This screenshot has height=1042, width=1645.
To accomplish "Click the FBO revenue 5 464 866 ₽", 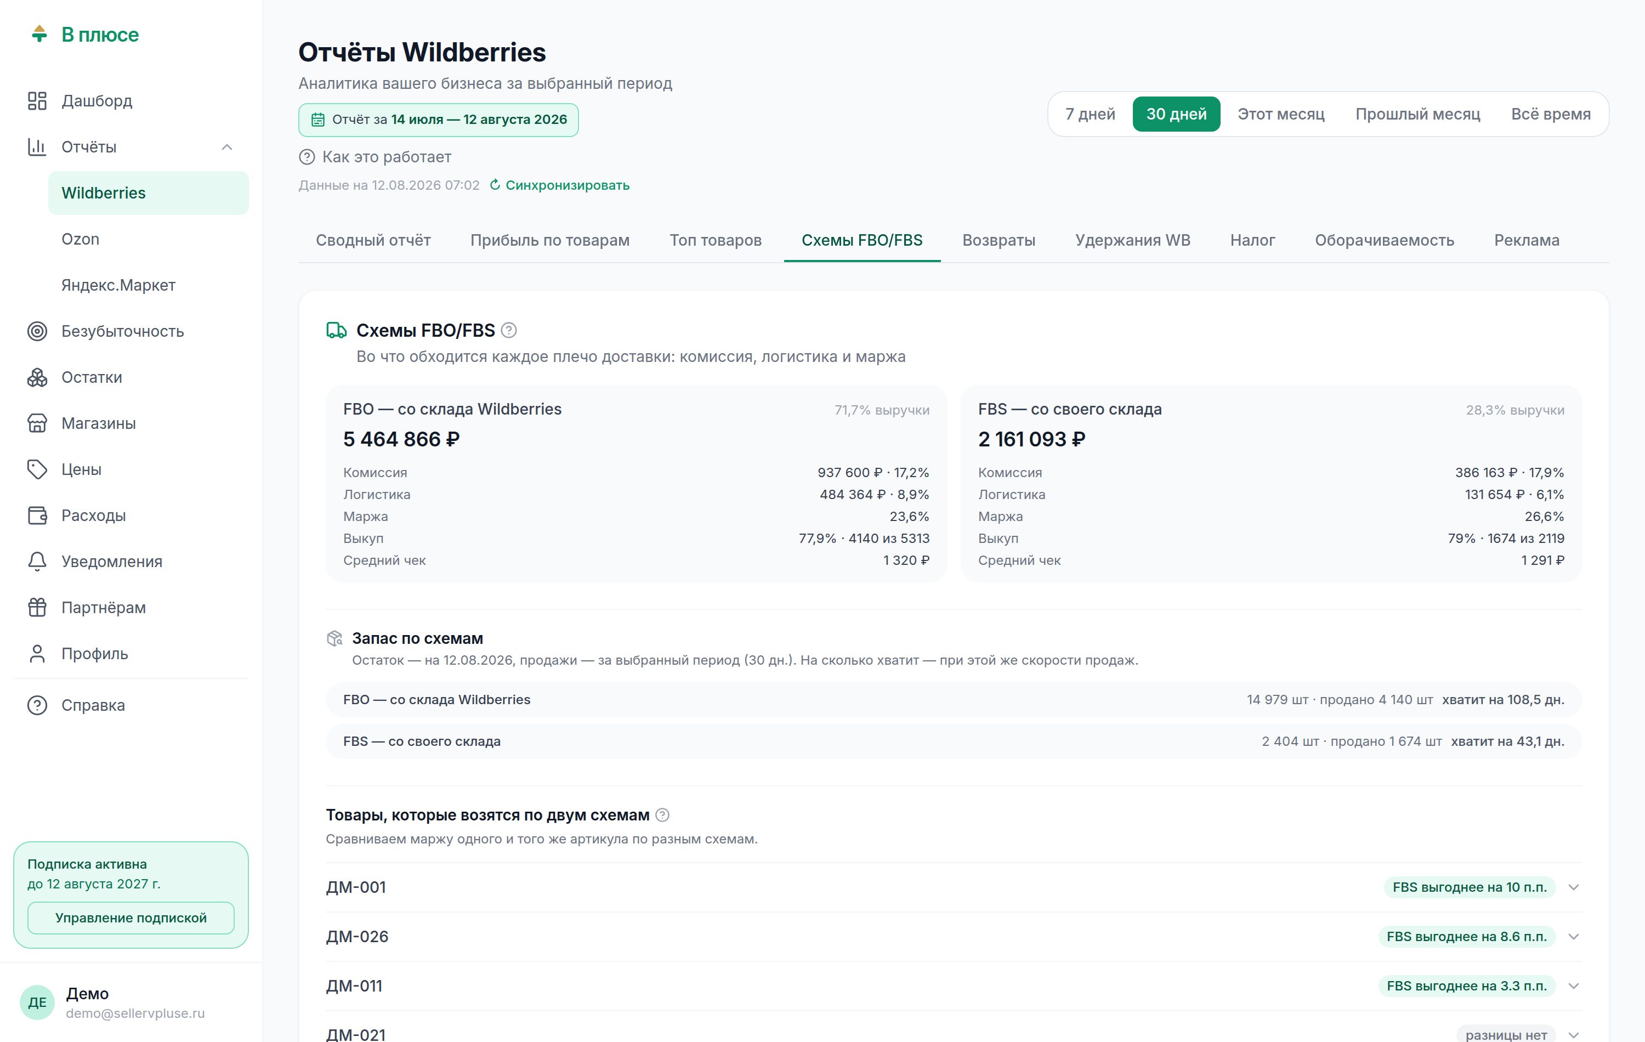I will coord(401,439).
